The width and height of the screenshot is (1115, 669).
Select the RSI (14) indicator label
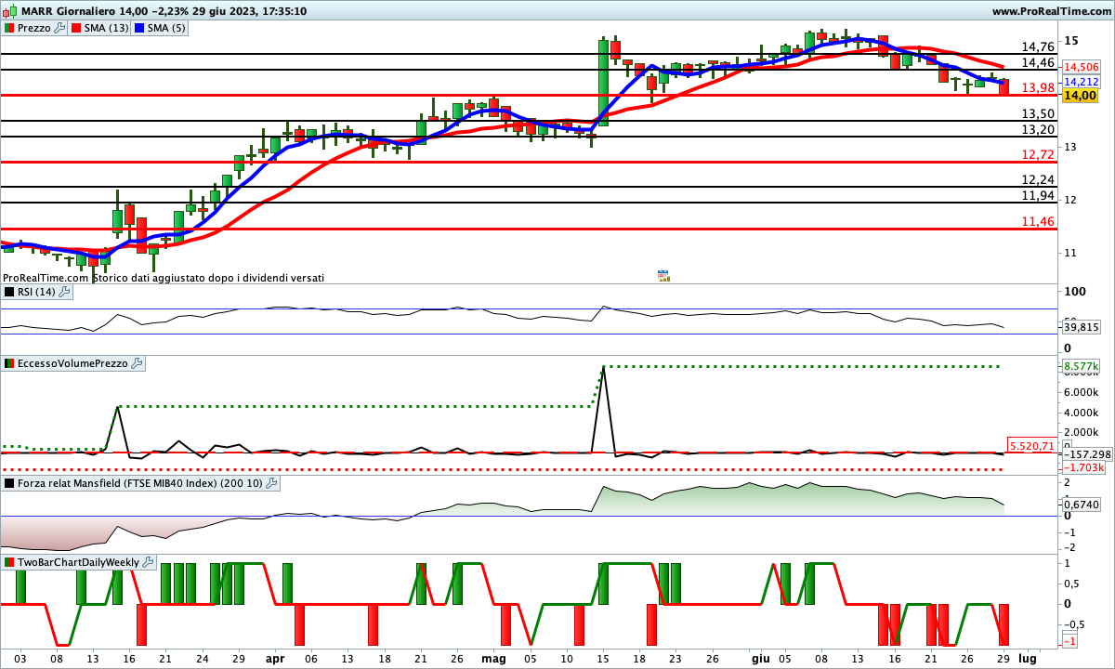(36, 292)
